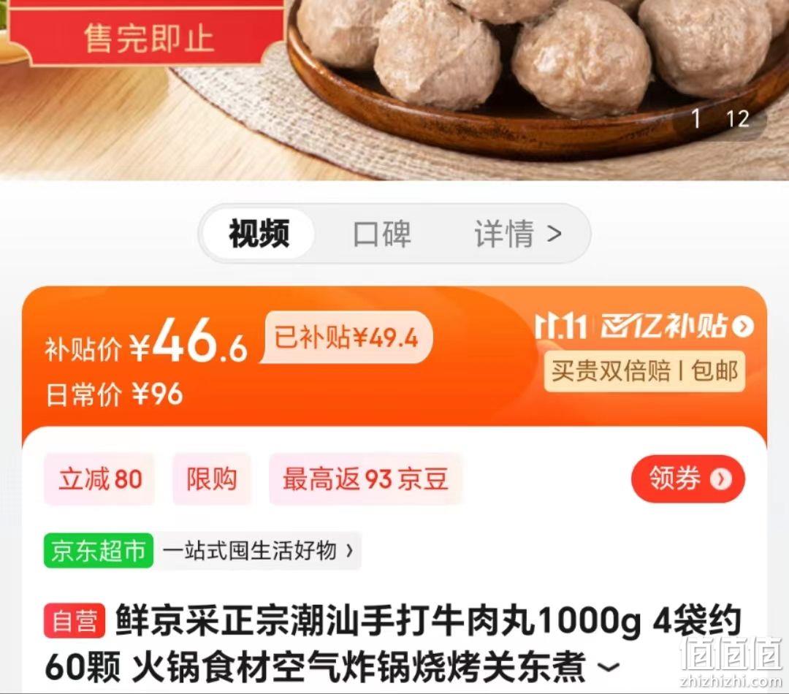Click the 京东超市 green badge
This screenshot has height=694, width=789.
tap(99, 551)
